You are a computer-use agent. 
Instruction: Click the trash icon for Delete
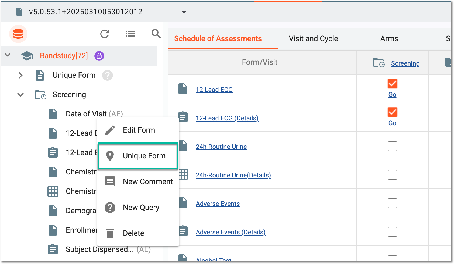(x=110, y=233)
